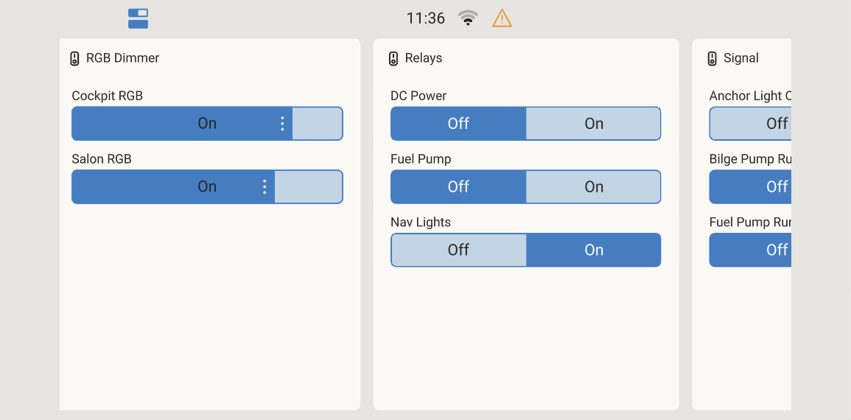Click the Relays panel title

(424, 58)
